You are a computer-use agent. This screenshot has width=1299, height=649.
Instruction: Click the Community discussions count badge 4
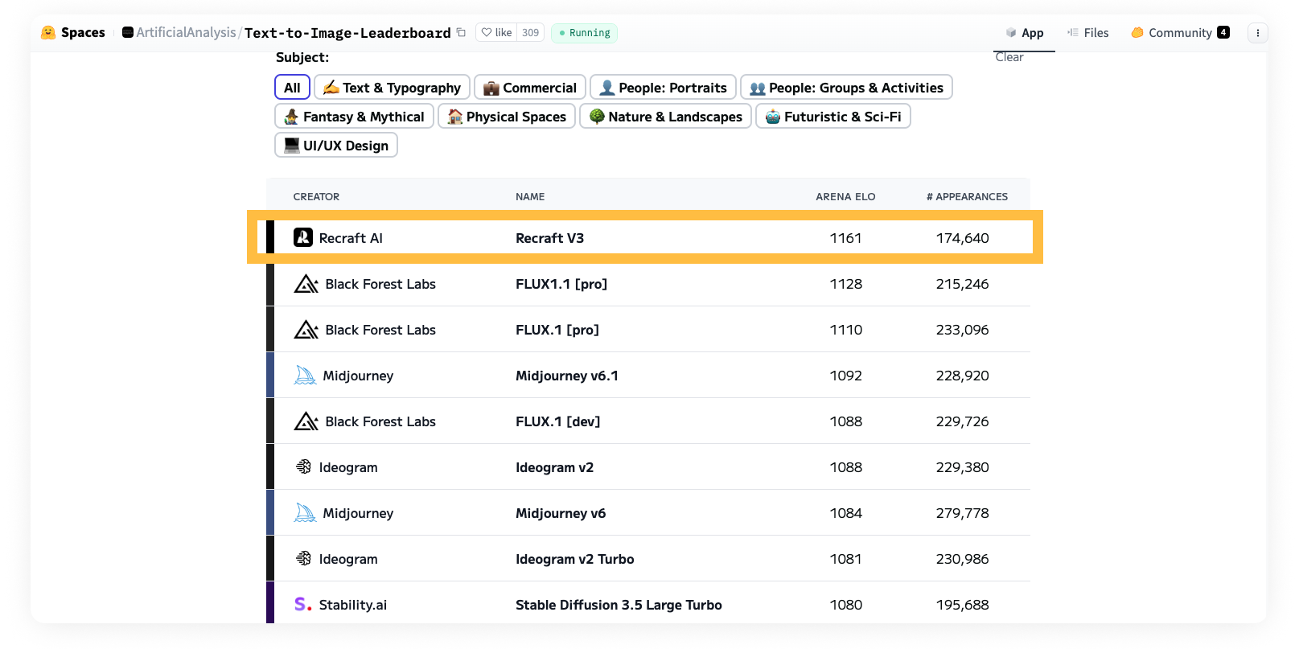coord(1223,32)
